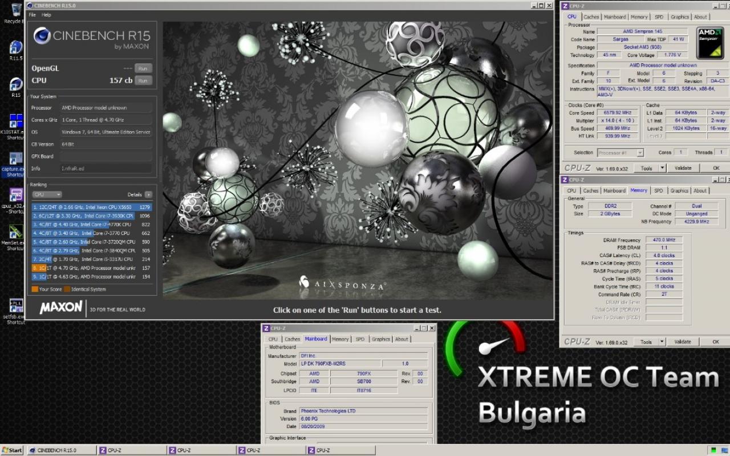This screenshot has height=456, width=730.
Task: Switch to SPD tab in mainboard window
Action: click(360, 339)
